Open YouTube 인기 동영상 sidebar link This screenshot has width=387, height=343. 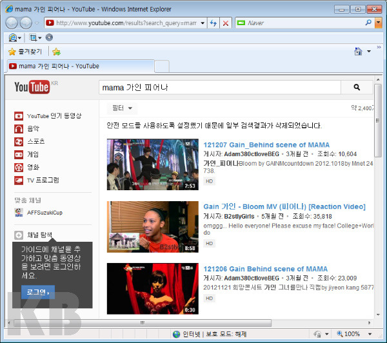54,116
